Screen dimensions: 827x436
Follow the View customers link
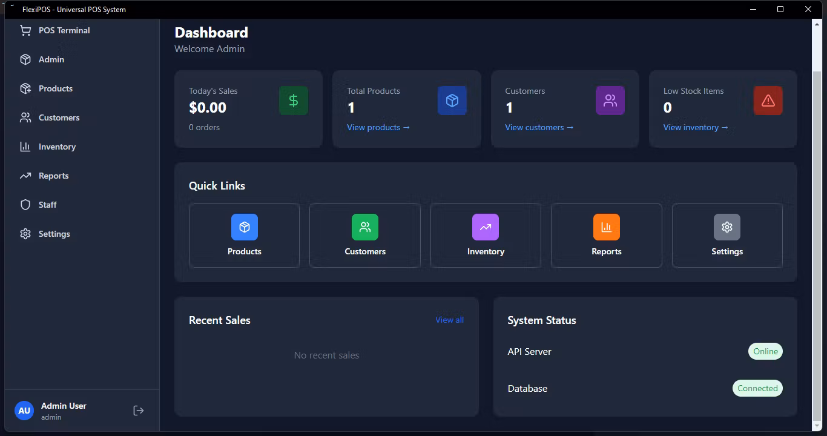coord(539,127)
